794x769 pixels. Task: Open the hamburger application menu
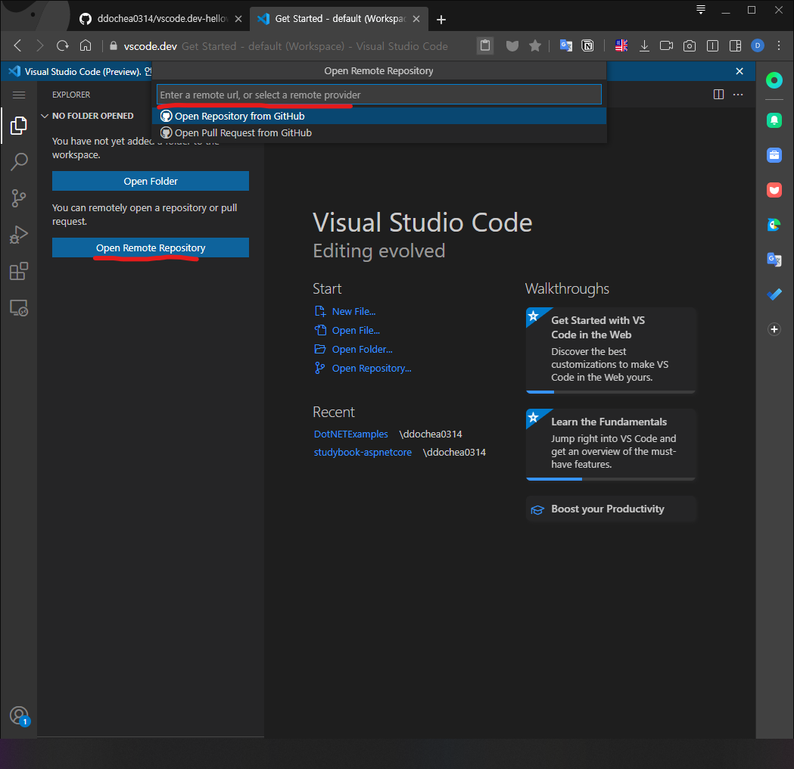(19, 95)
